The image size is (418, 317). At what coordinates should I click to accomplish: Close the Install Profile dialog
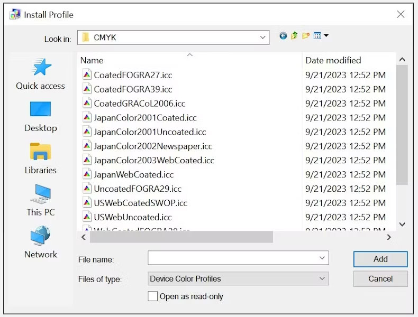[x=401, y=14]
